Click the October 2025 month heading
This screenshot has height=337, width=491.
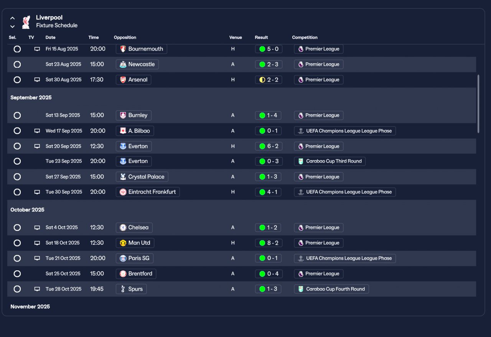click(x=27, y=210)
